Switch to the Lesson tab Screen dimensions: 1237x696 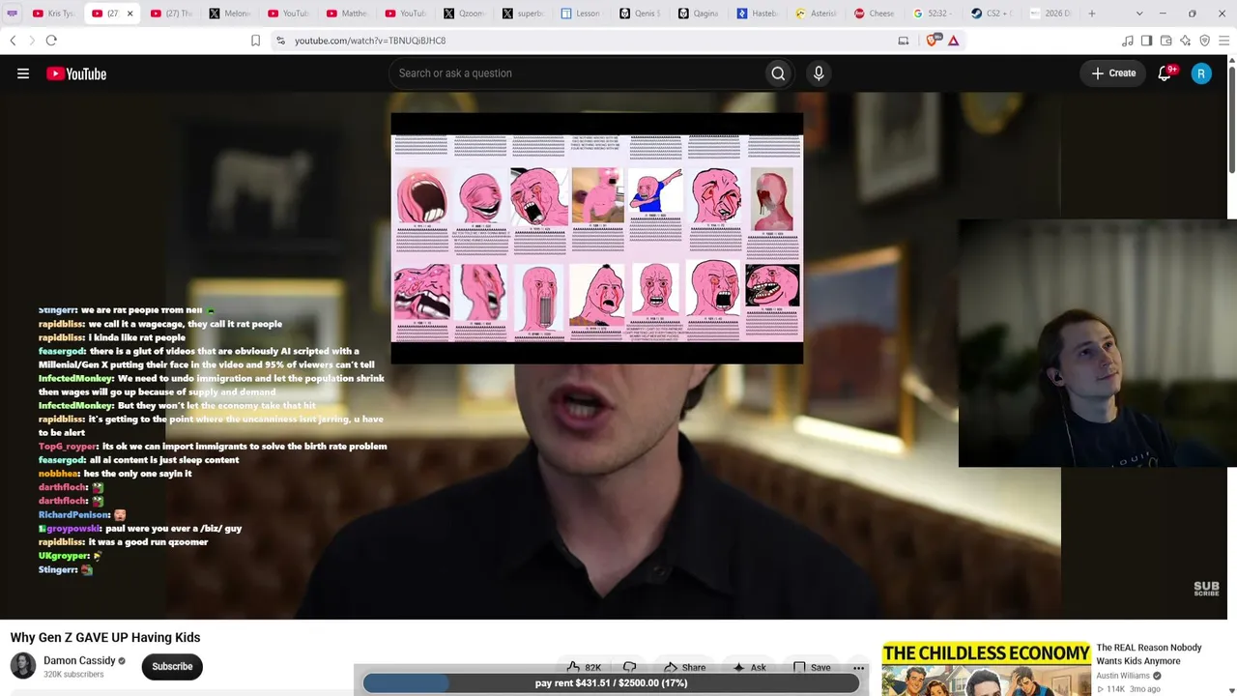coord(581,14)
